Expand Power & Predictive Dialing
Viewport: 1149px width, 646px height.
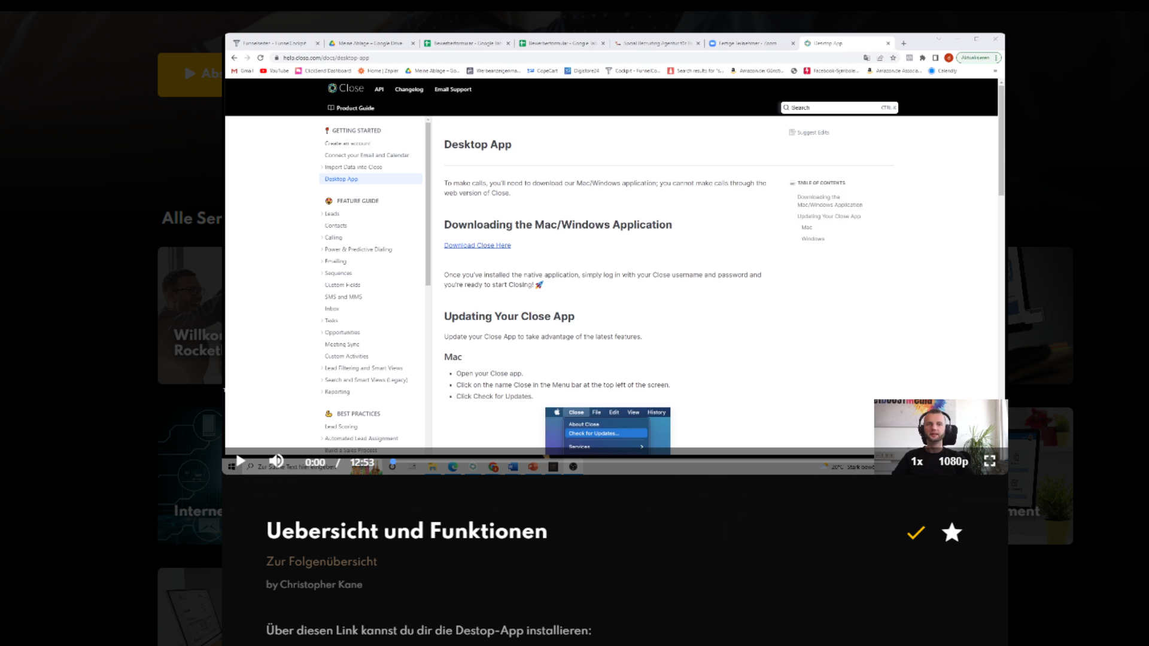(358, 249)
